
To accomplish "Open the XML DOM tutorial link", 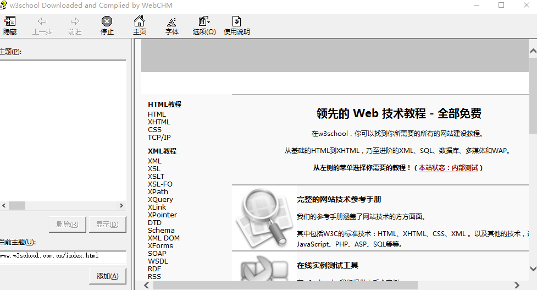I will tap(163, 238).
